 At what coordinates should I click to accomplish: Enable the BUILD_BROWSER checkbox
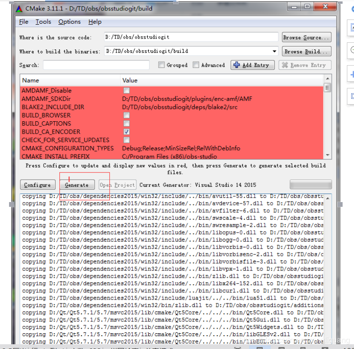pos(126,116)
